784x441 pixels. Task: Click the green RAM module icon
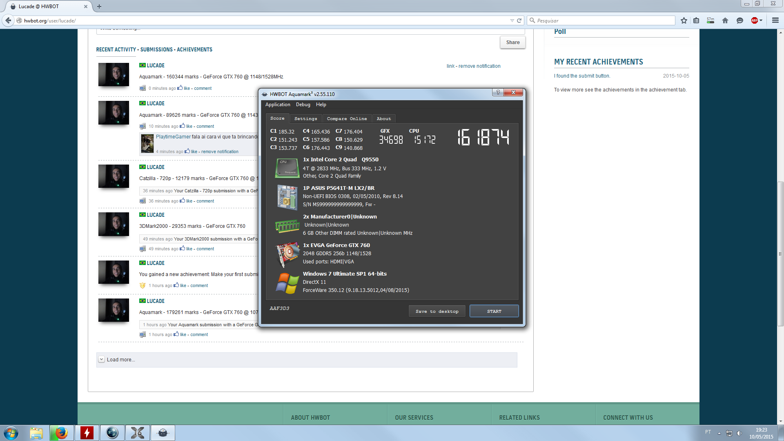(x=287, y=225)
